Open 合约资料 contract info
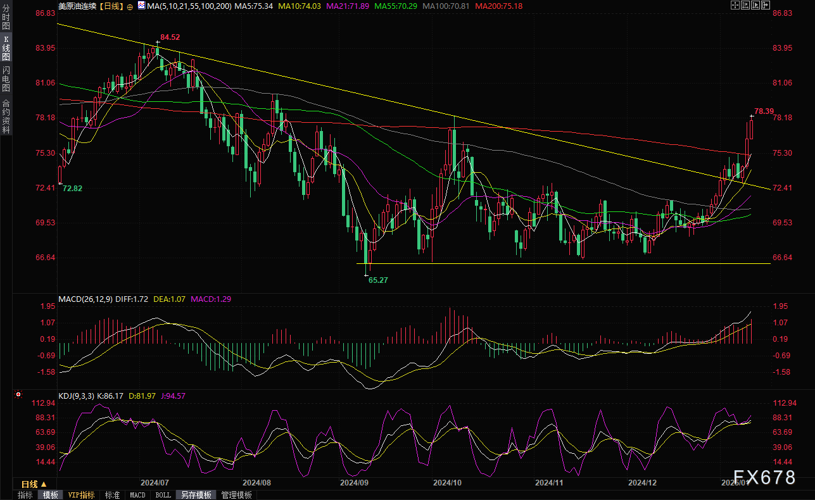 (x=6, y=116)
